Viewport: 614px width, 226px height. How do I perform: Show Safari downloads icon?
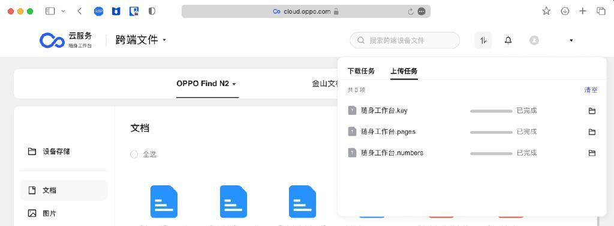[x=565, y=11]
